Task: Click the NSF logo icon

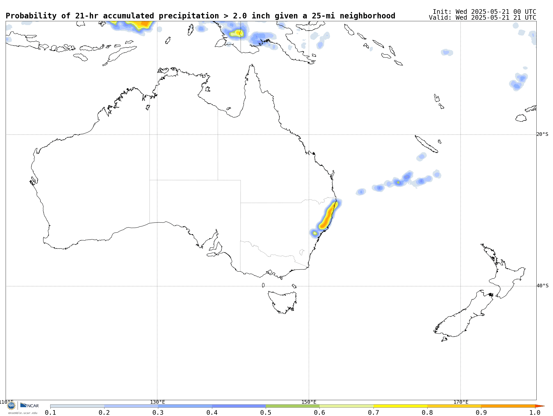Action: point(11,406)
